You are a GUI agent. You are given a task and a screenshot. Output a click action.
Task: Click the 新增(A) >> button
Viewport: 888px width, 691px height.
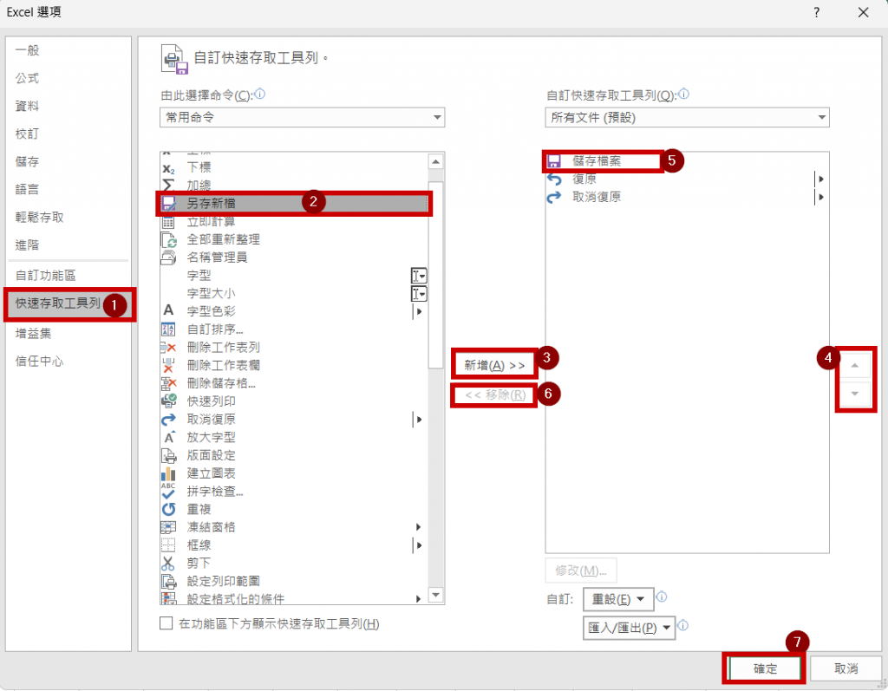[x=494, y=365]
